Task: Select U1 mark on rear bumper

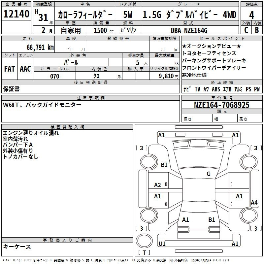Action: [162, 244]
